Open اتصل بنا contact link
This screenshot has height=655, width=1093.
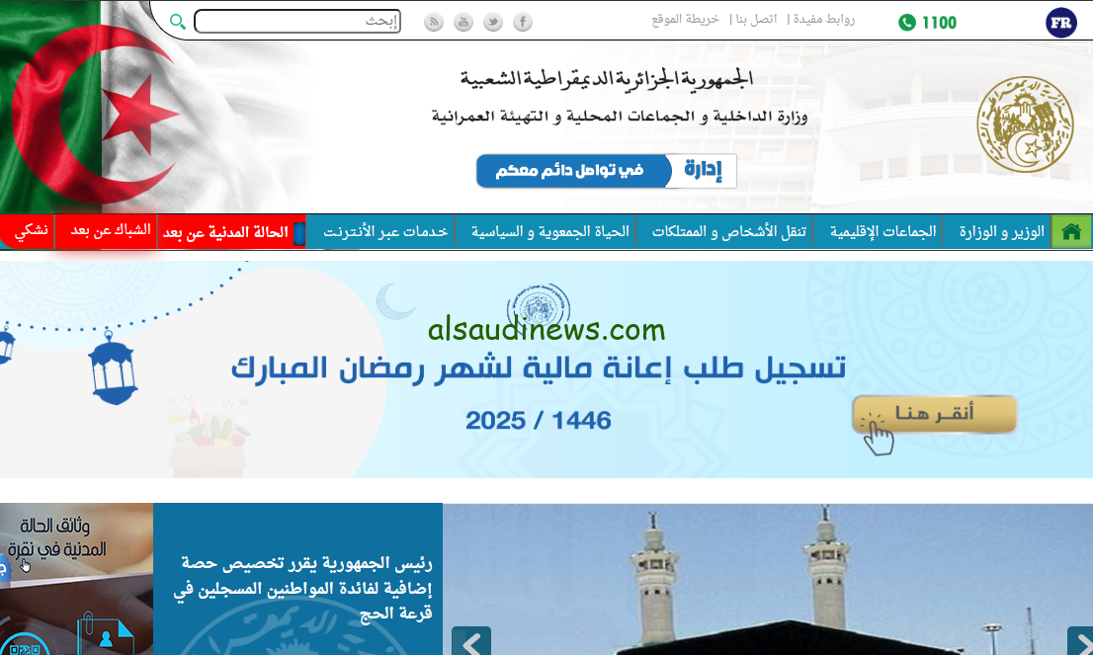click(x=756, y=20)
